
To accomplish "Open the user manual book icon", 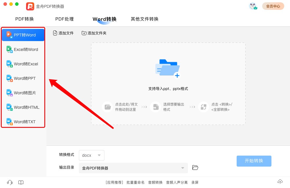I will tap(21, 182).
